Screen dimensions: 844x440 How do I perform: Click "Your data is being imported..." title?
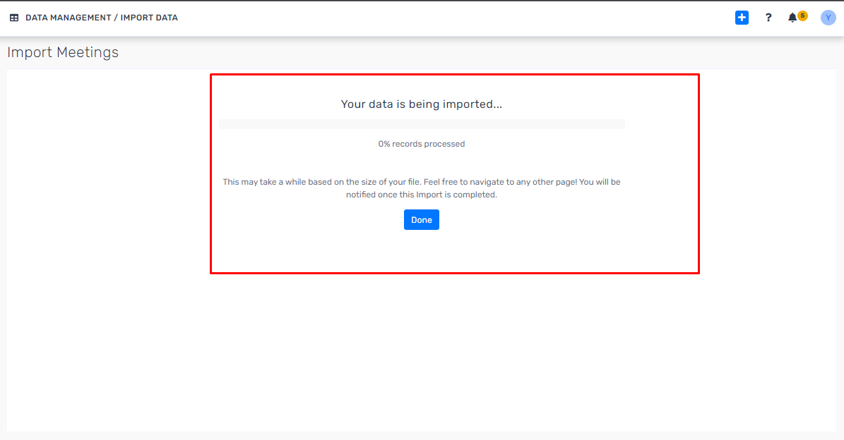click(x=422, y=104)
